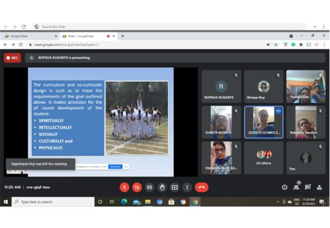Open a new browser tab
The height and width of the screenshot is (228, 330).
123,36
